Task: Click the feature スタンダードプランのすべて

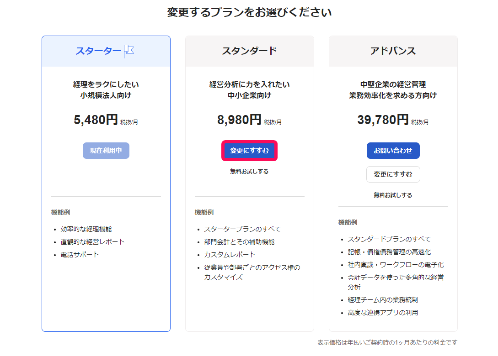Action: (x=389, y=239)
